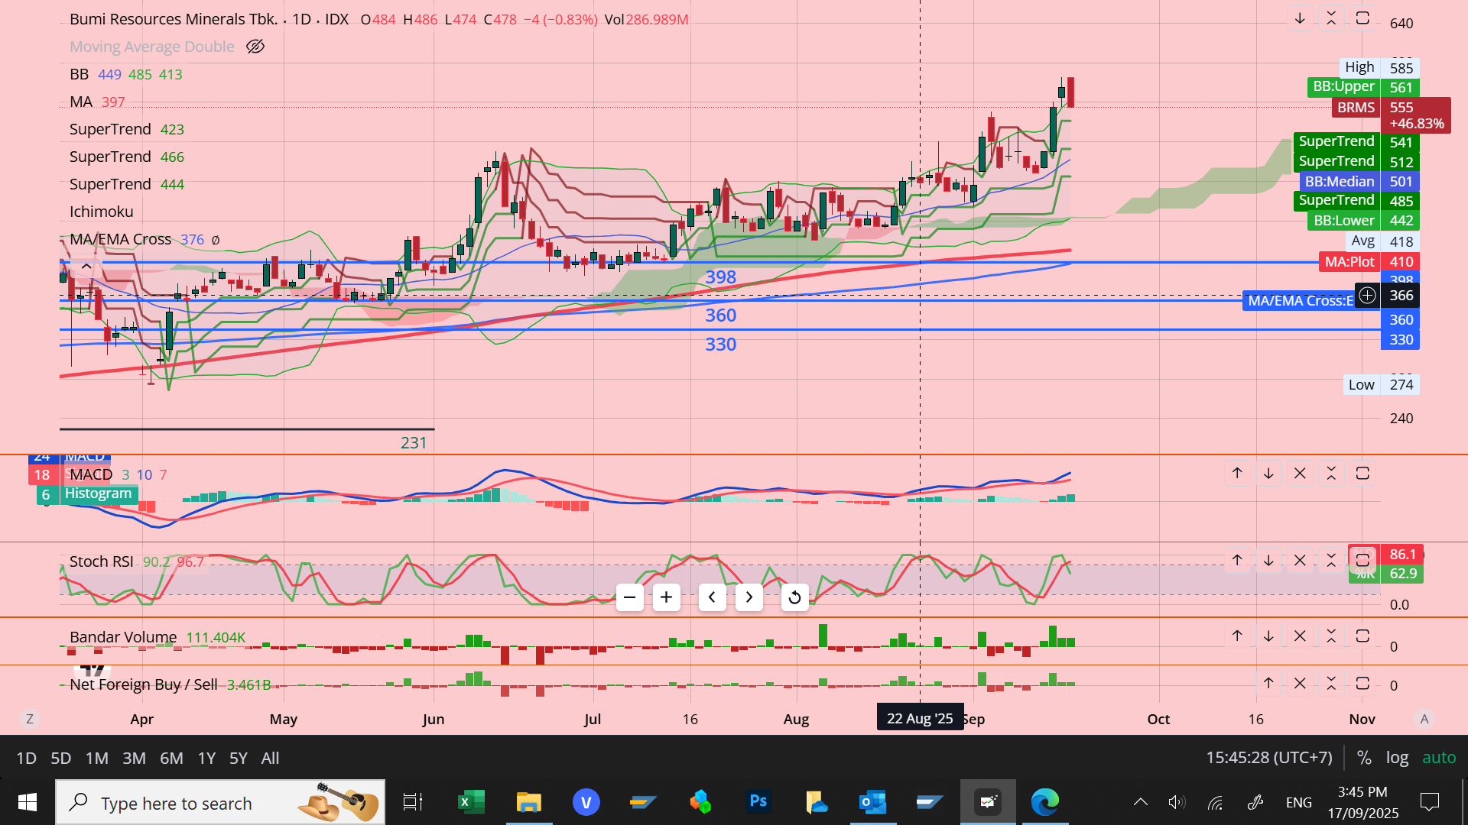
Task: Click plus icon on the 366 price label
Action: [x=1367, y=296]
